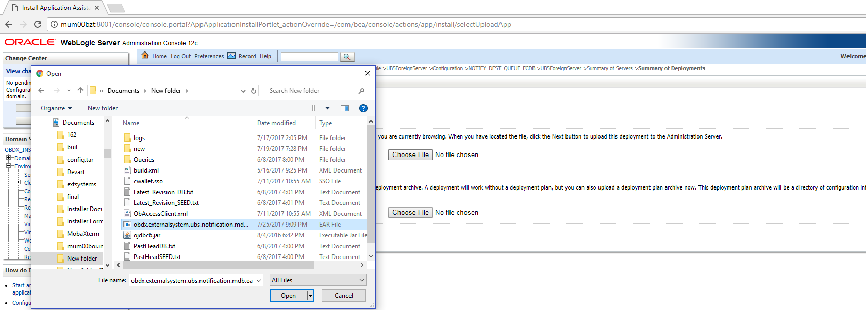The width and height of the screenshot is (866, 310).
Task: Select Latest_Revision_DB.txt file
Action: [163, 192]
